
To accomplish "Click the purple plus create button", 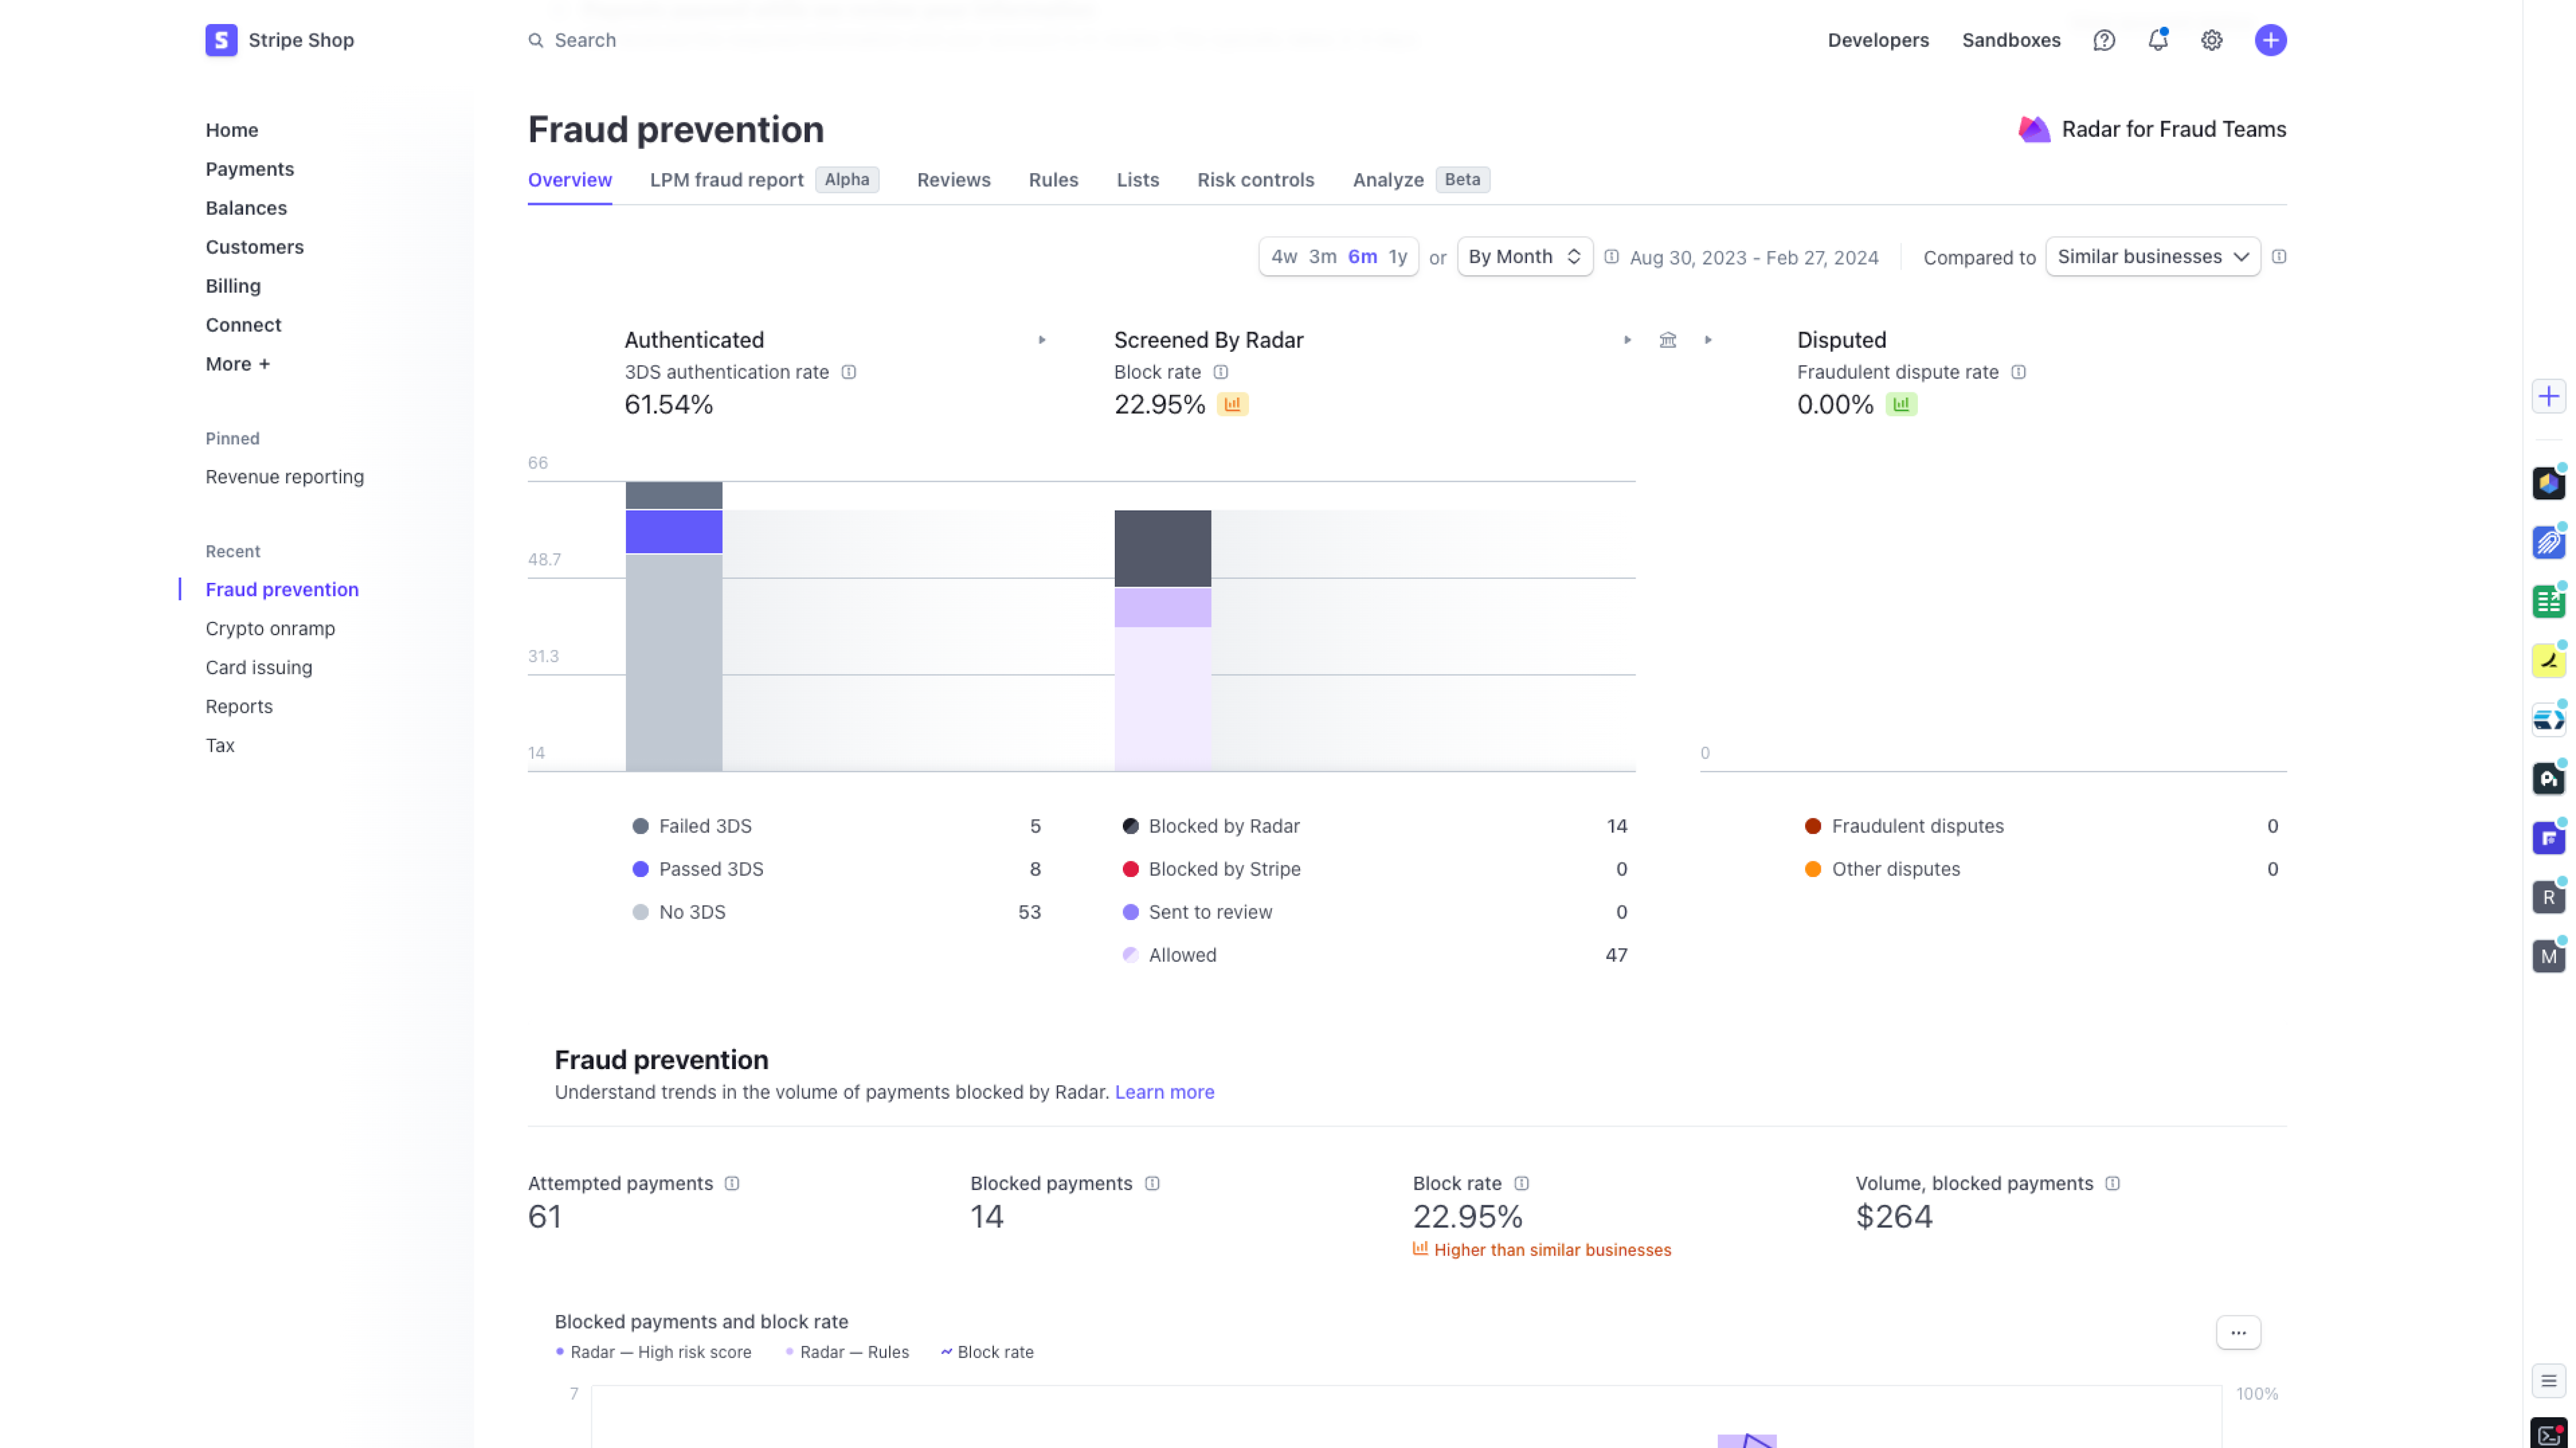I will tap(2271, 40).
